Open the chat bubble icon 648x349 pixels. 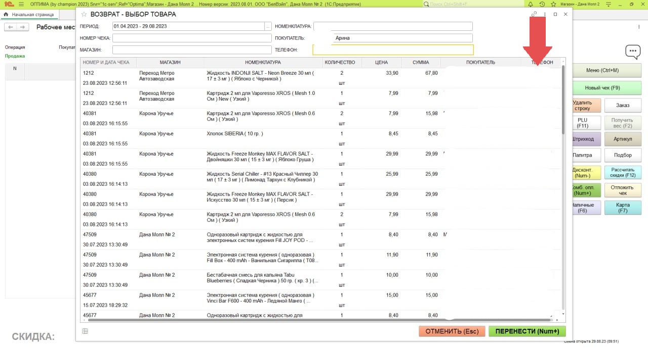(x=632, y=52)
